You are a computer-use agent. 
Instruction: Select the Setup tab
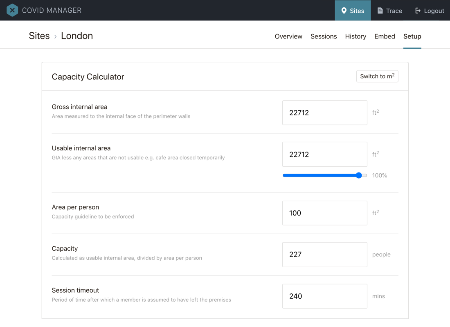pos(412,36)
